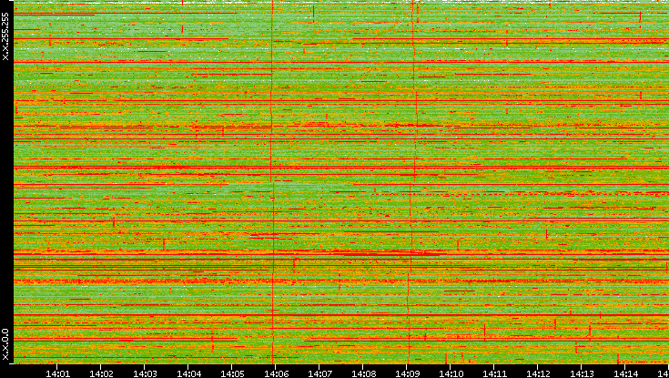
Task: Select the 14:07 time axis label
Action: click(x=319, y=373)
